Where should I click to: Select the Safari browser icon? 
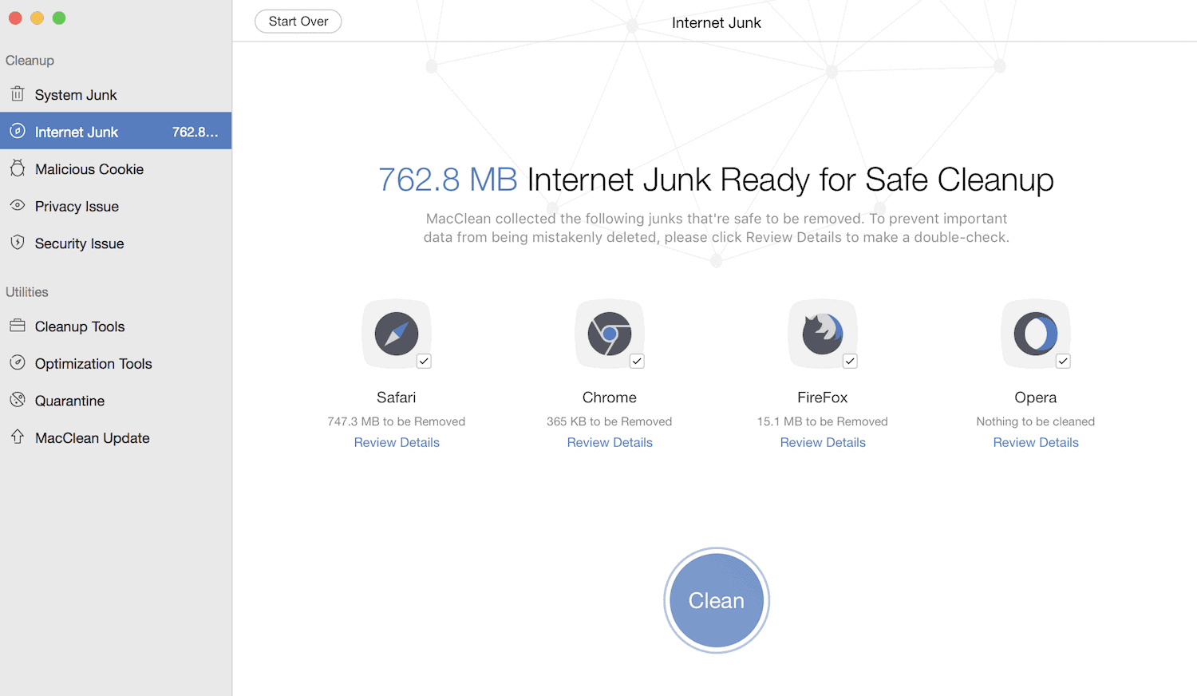(397, 334)
